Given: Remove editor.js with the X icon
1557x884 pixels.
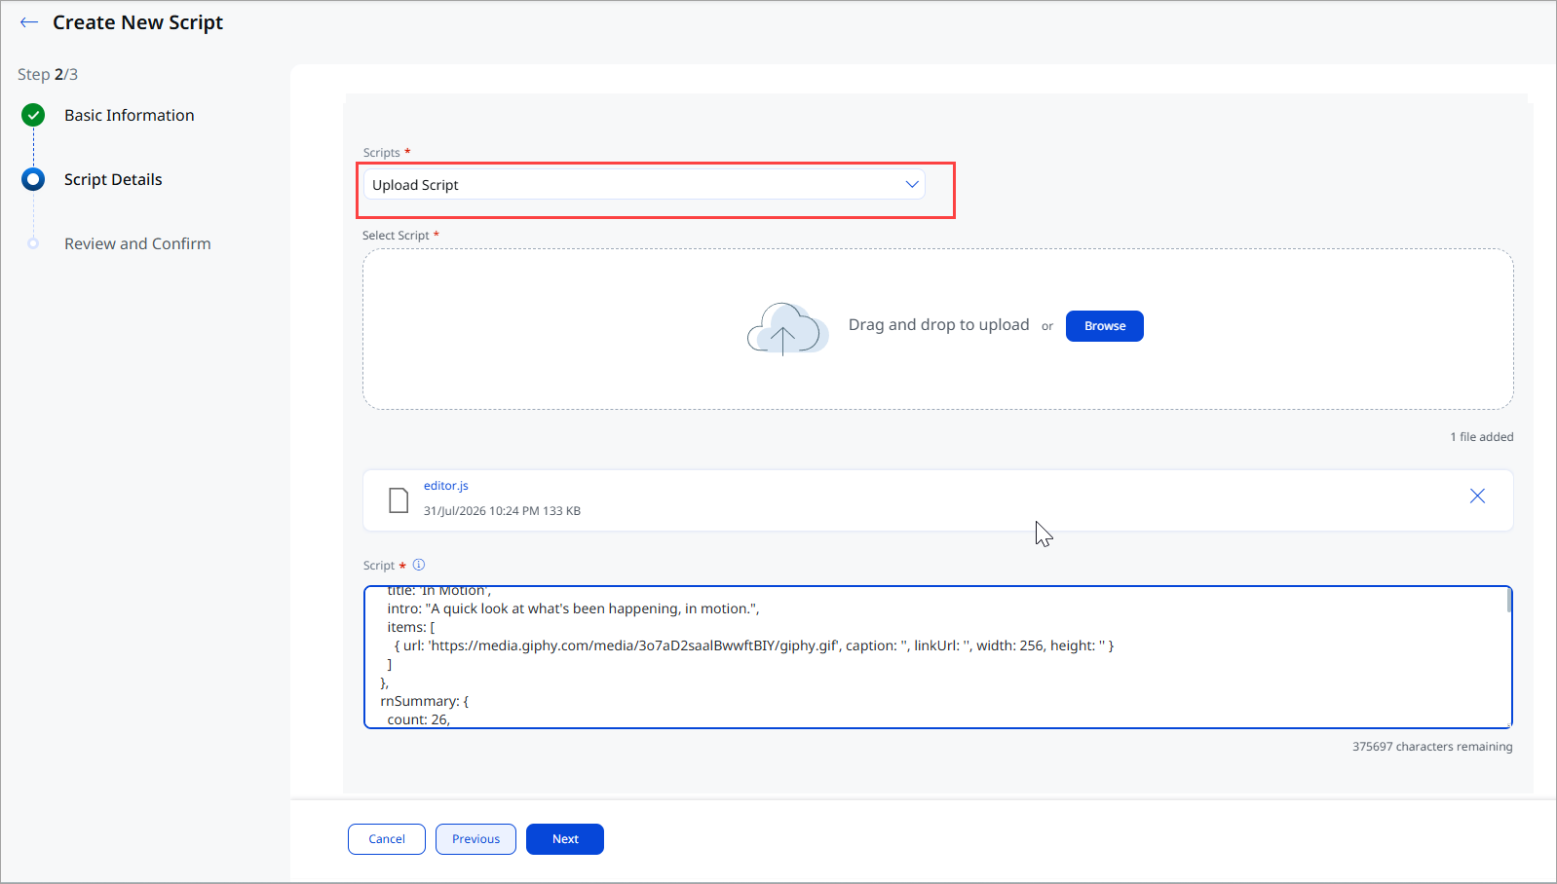Looking at the screenshot, I should pyautogui.click(x=1477, y=497).
